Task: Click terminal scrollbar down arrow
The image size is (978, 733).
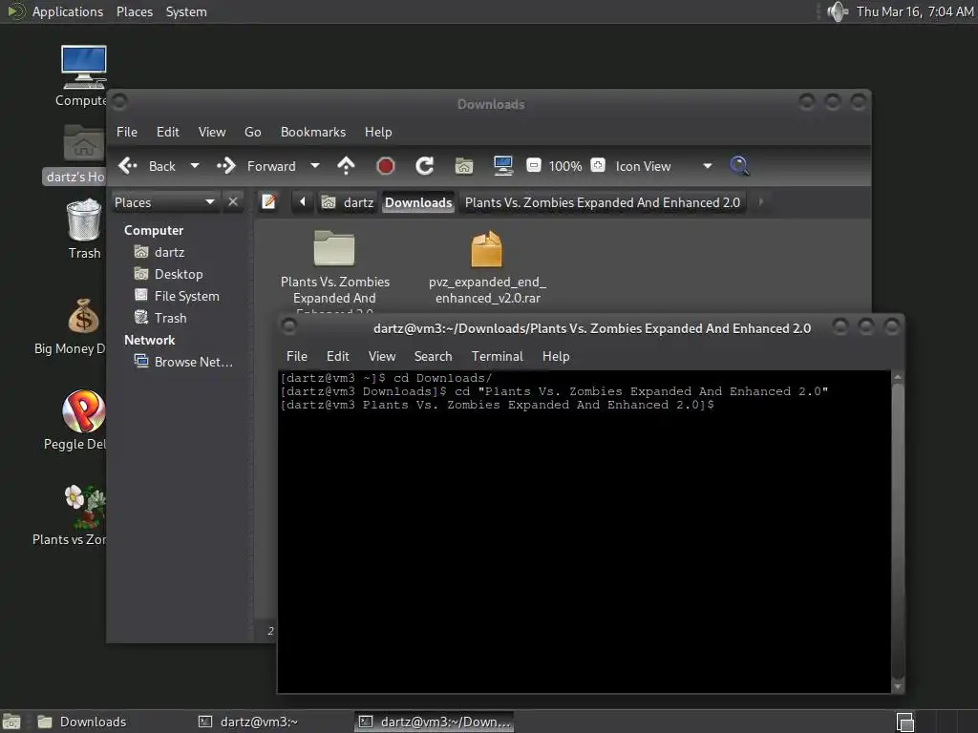Action: pos(898,686)
